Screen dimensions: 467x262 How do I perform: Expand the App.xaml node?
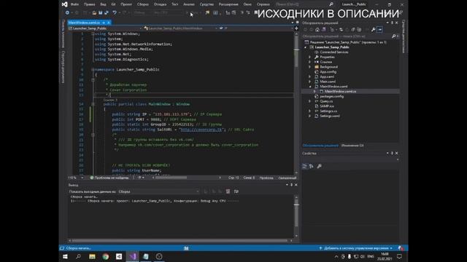[x=309, y=76]
